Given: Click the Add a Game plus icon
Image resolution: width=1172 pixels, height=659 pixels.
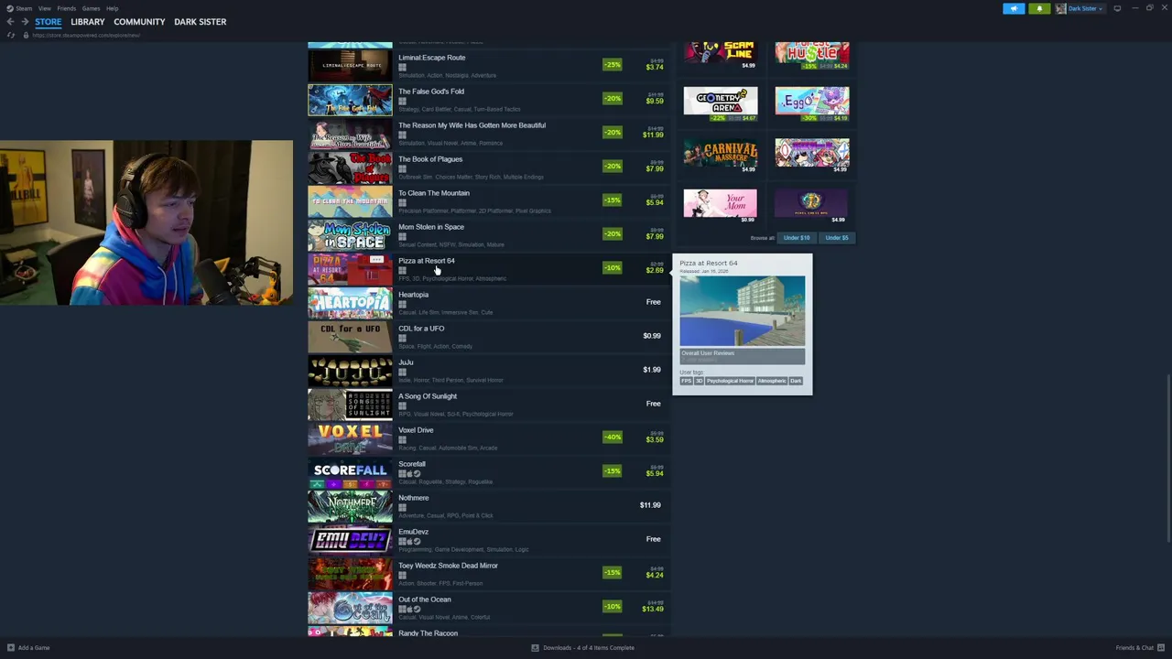Looking at the screenshot, I should [11, 648].
